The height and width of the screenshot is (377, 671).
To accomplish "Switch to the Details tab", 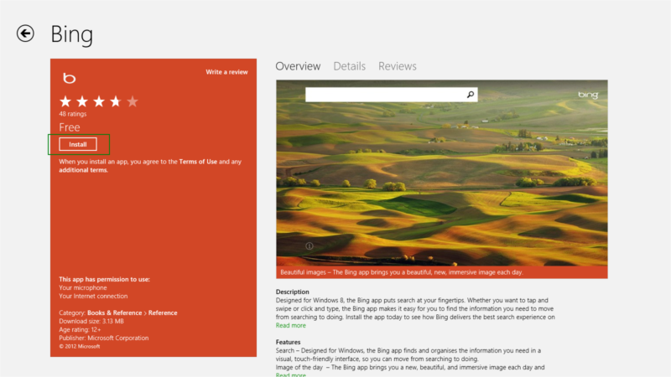I will [349, 66].
